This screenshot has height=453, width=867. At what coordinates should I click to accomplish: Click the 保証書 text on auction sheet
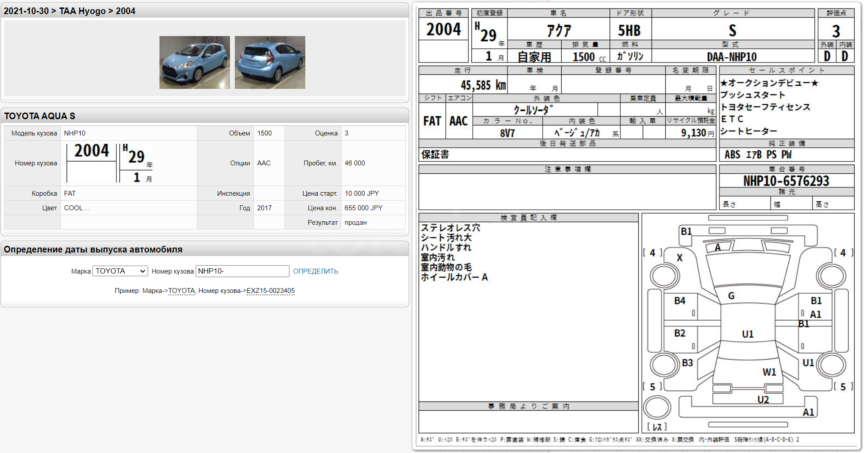click(435, 154)
